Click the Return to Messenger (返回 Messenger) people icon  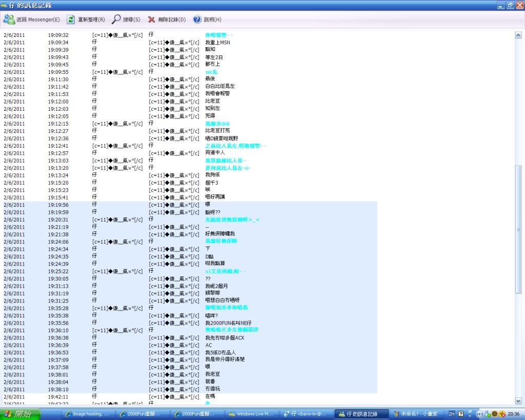[x=9, y=19]
